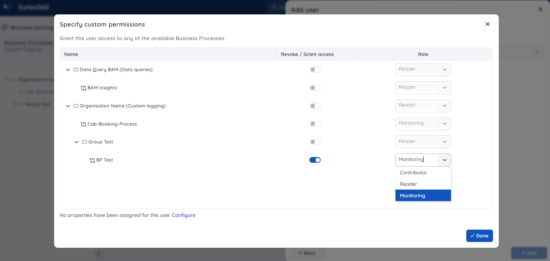
Task: Toggle access for Data Query BAM
Action: click(315, 70)
